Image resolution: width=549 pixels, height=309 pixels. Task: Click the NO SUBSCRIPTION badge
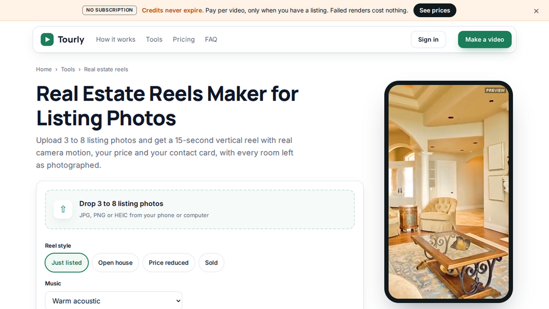[110, 10]
